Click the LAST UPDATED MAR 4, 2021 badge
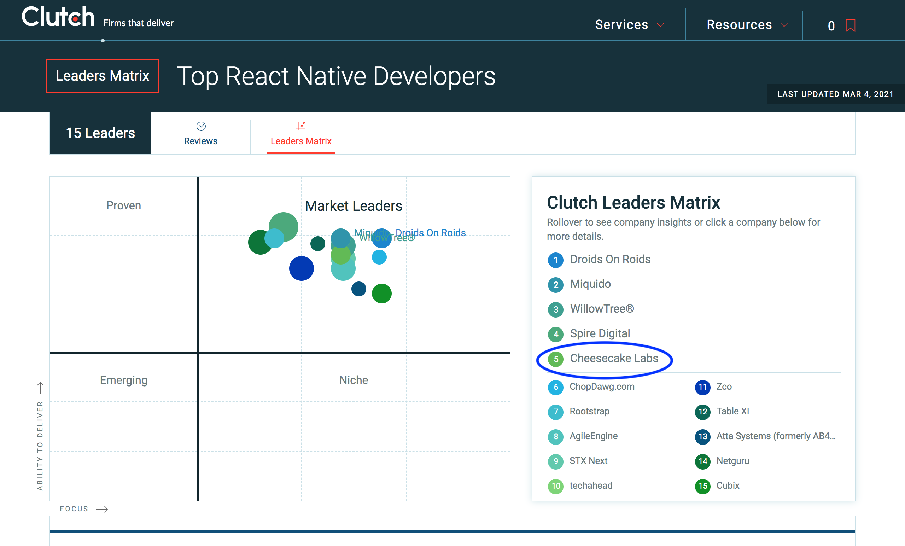Image resolution: width=905 pixels, height=546 pixels. (835, 94)
